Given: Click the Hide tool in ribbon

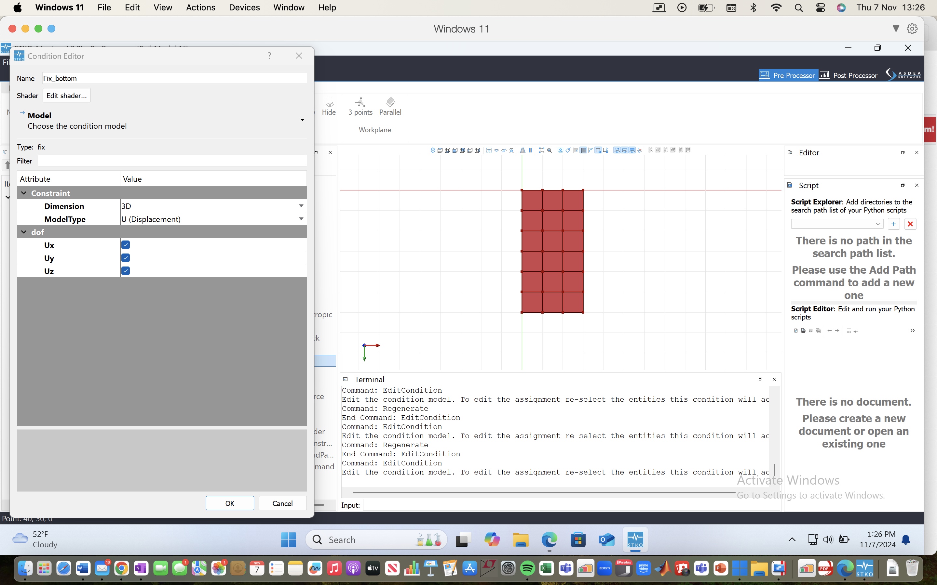Looking at the screenshot, I should 329,106.
